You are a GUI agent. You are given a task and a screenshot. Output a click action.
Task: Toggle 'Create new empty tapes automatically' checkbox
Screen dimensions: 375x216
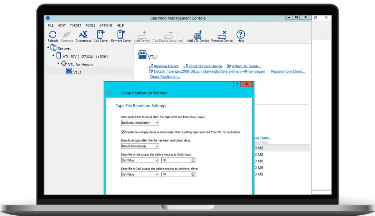pyautogui.click(x=123, y=132)
